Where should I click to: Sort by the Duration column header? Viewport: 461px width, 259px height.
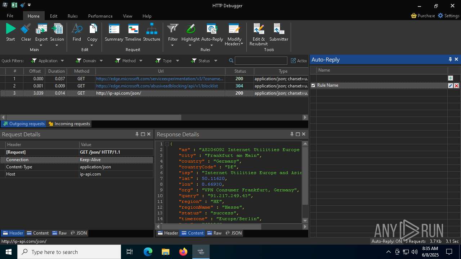click(57, 71)
